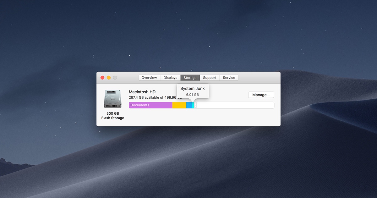
Task: Click the System Junk tooltip
Action: click(x=193, y=91)
